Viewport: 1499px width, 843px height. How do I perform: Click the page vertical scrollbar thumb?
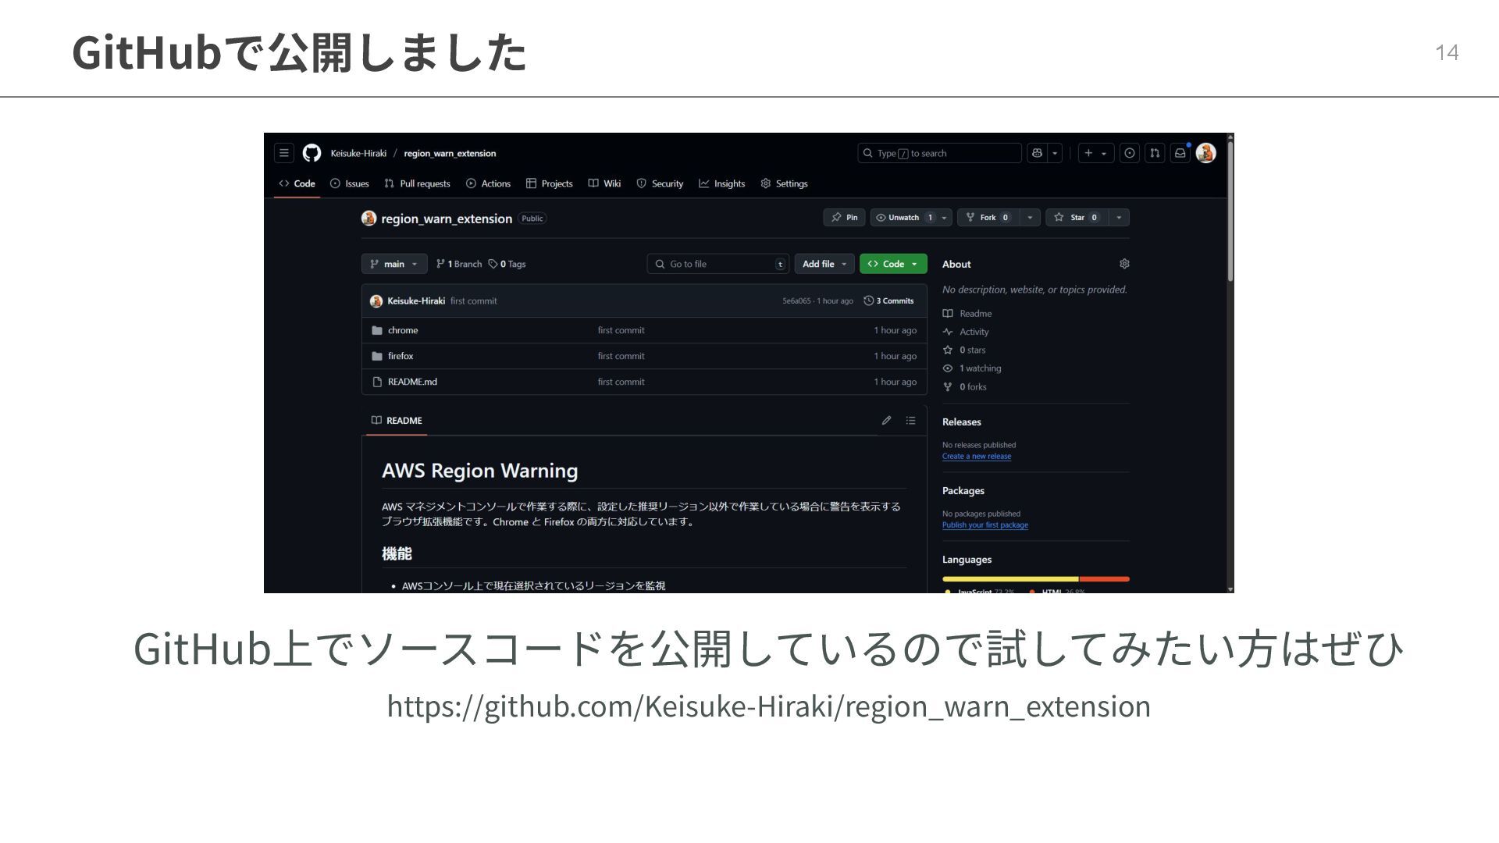1230,209
